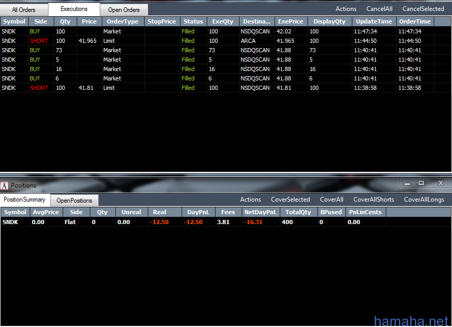Select the PositionSummary tab
The width and height of the screenshot is (452, 327).
[x=25, y=200]
